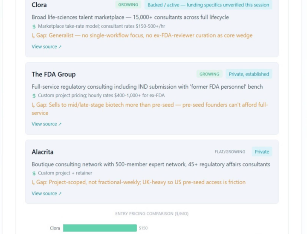Click dollar icon beside Custom project pricing; hourly rates
This screenshot has width=307, height=238.
(x=34, y=96)
